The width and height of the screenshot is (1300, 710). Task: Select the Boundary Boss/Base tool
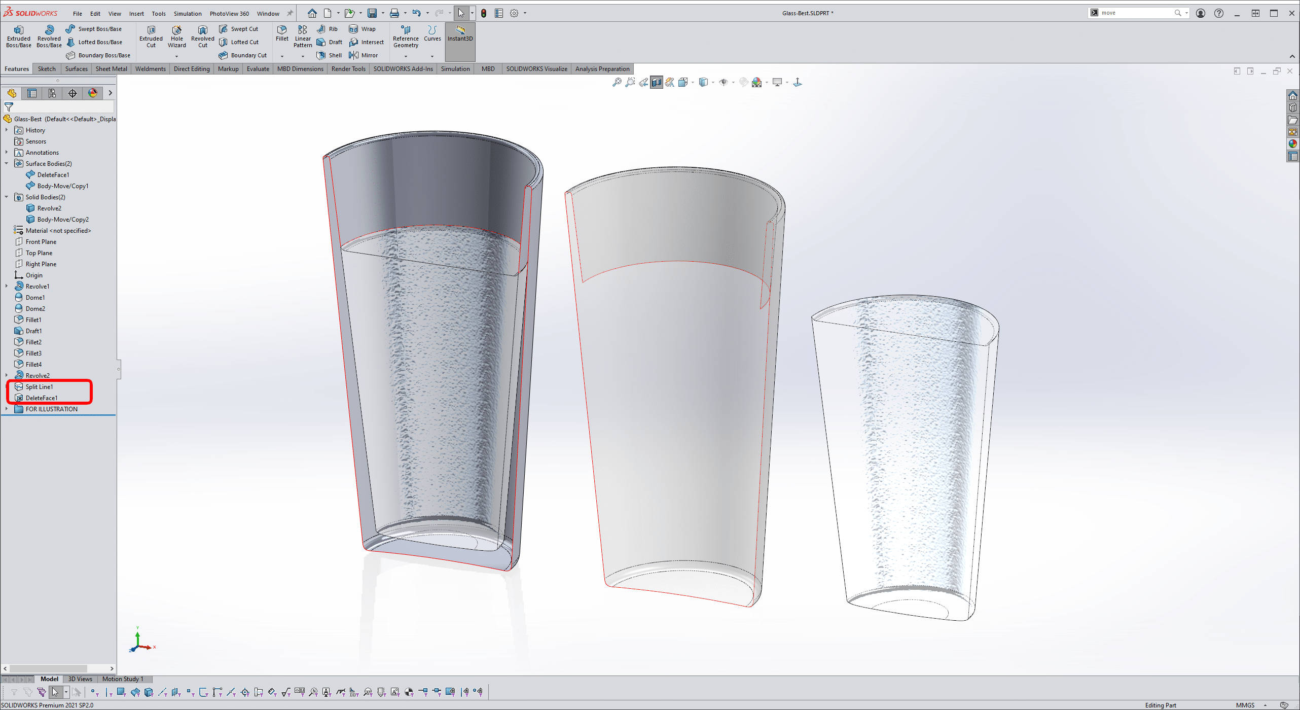click(98, 55)
